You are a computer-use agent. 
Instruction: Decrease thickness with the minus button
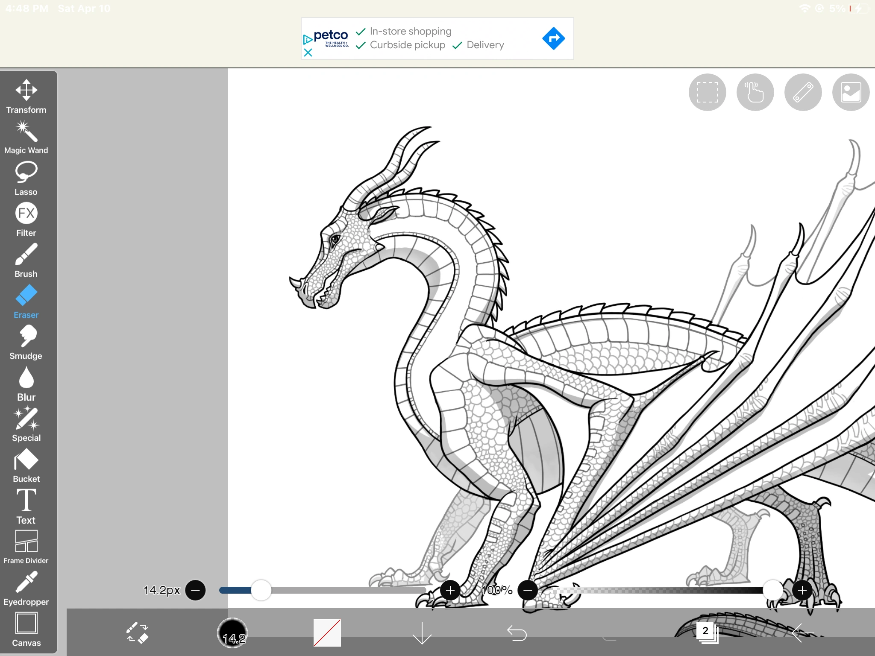tap(196, 590)
